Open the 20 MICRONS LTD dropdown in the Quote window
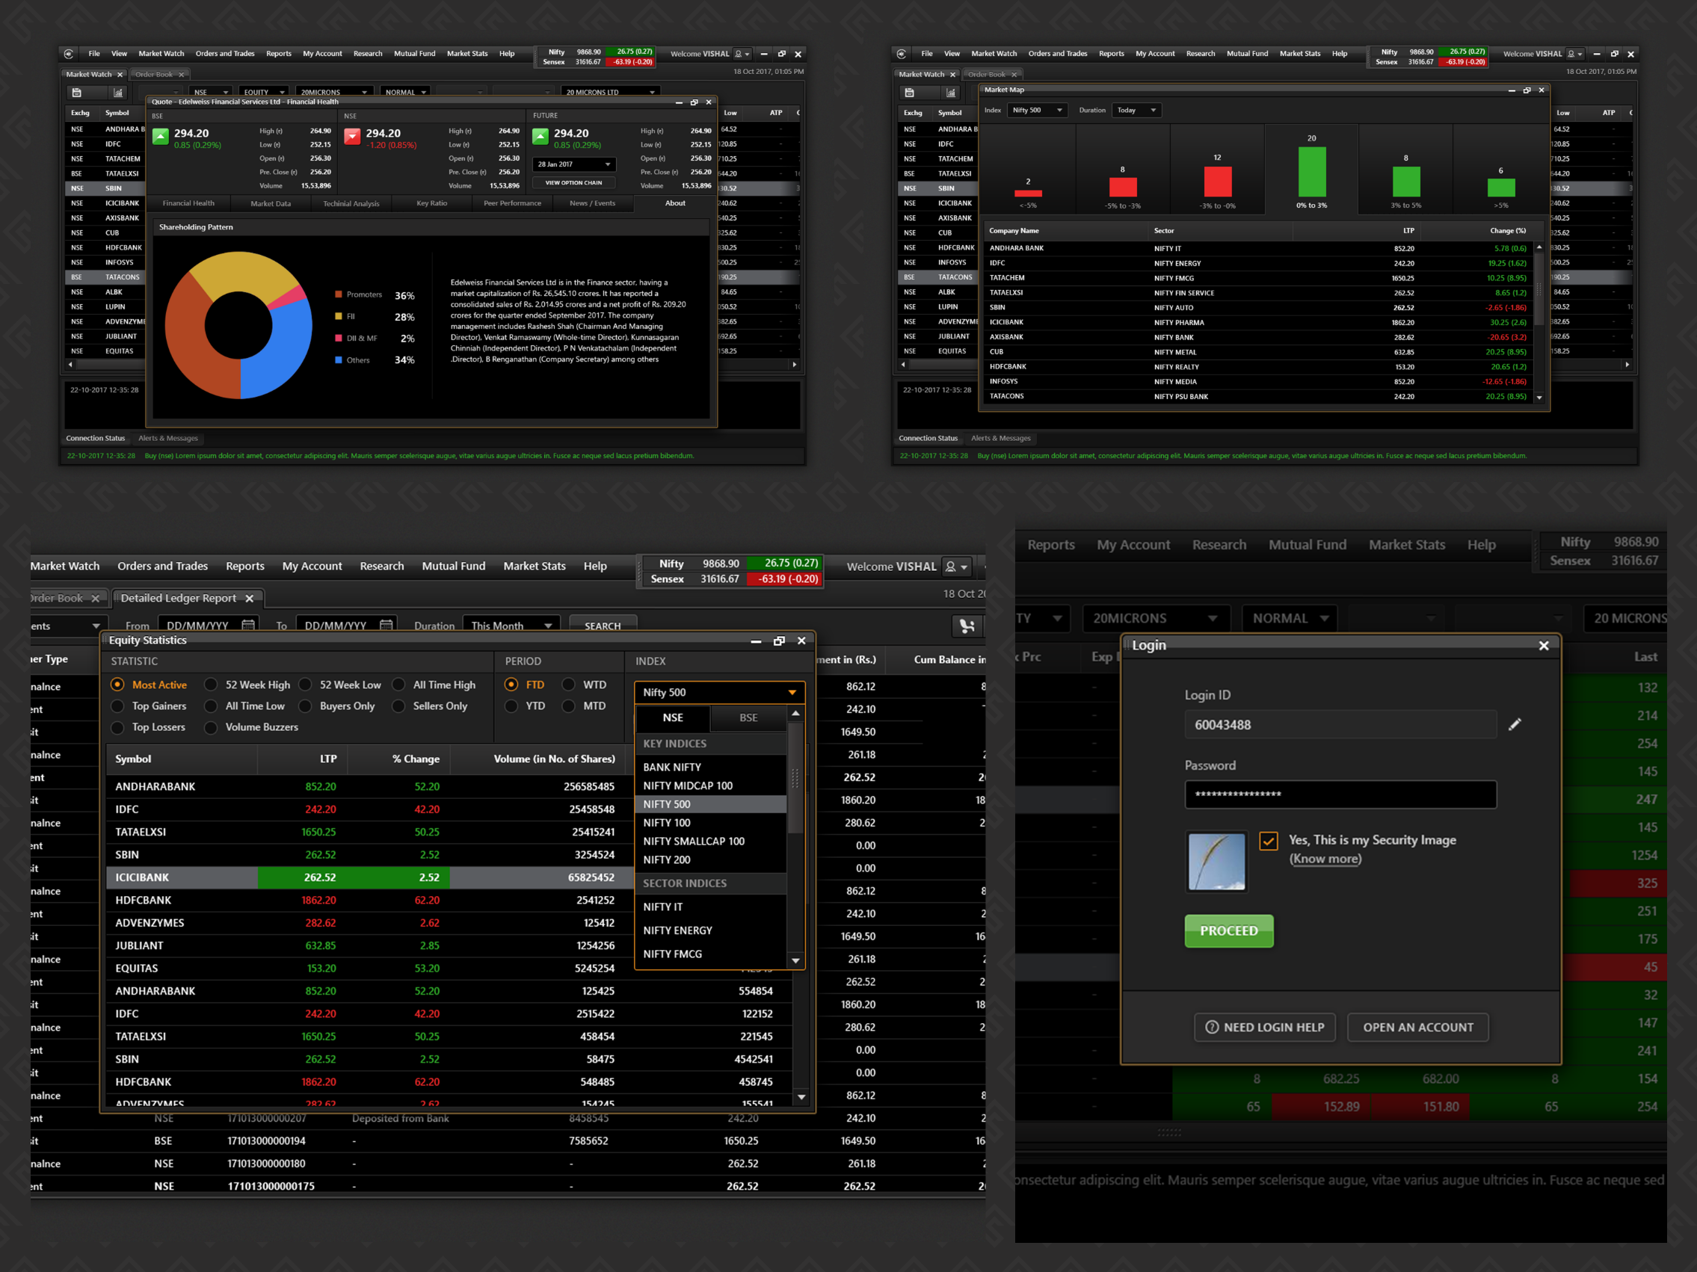Screen dimensions: 1697x1272 pyautogui.click(x=611, y=92)
